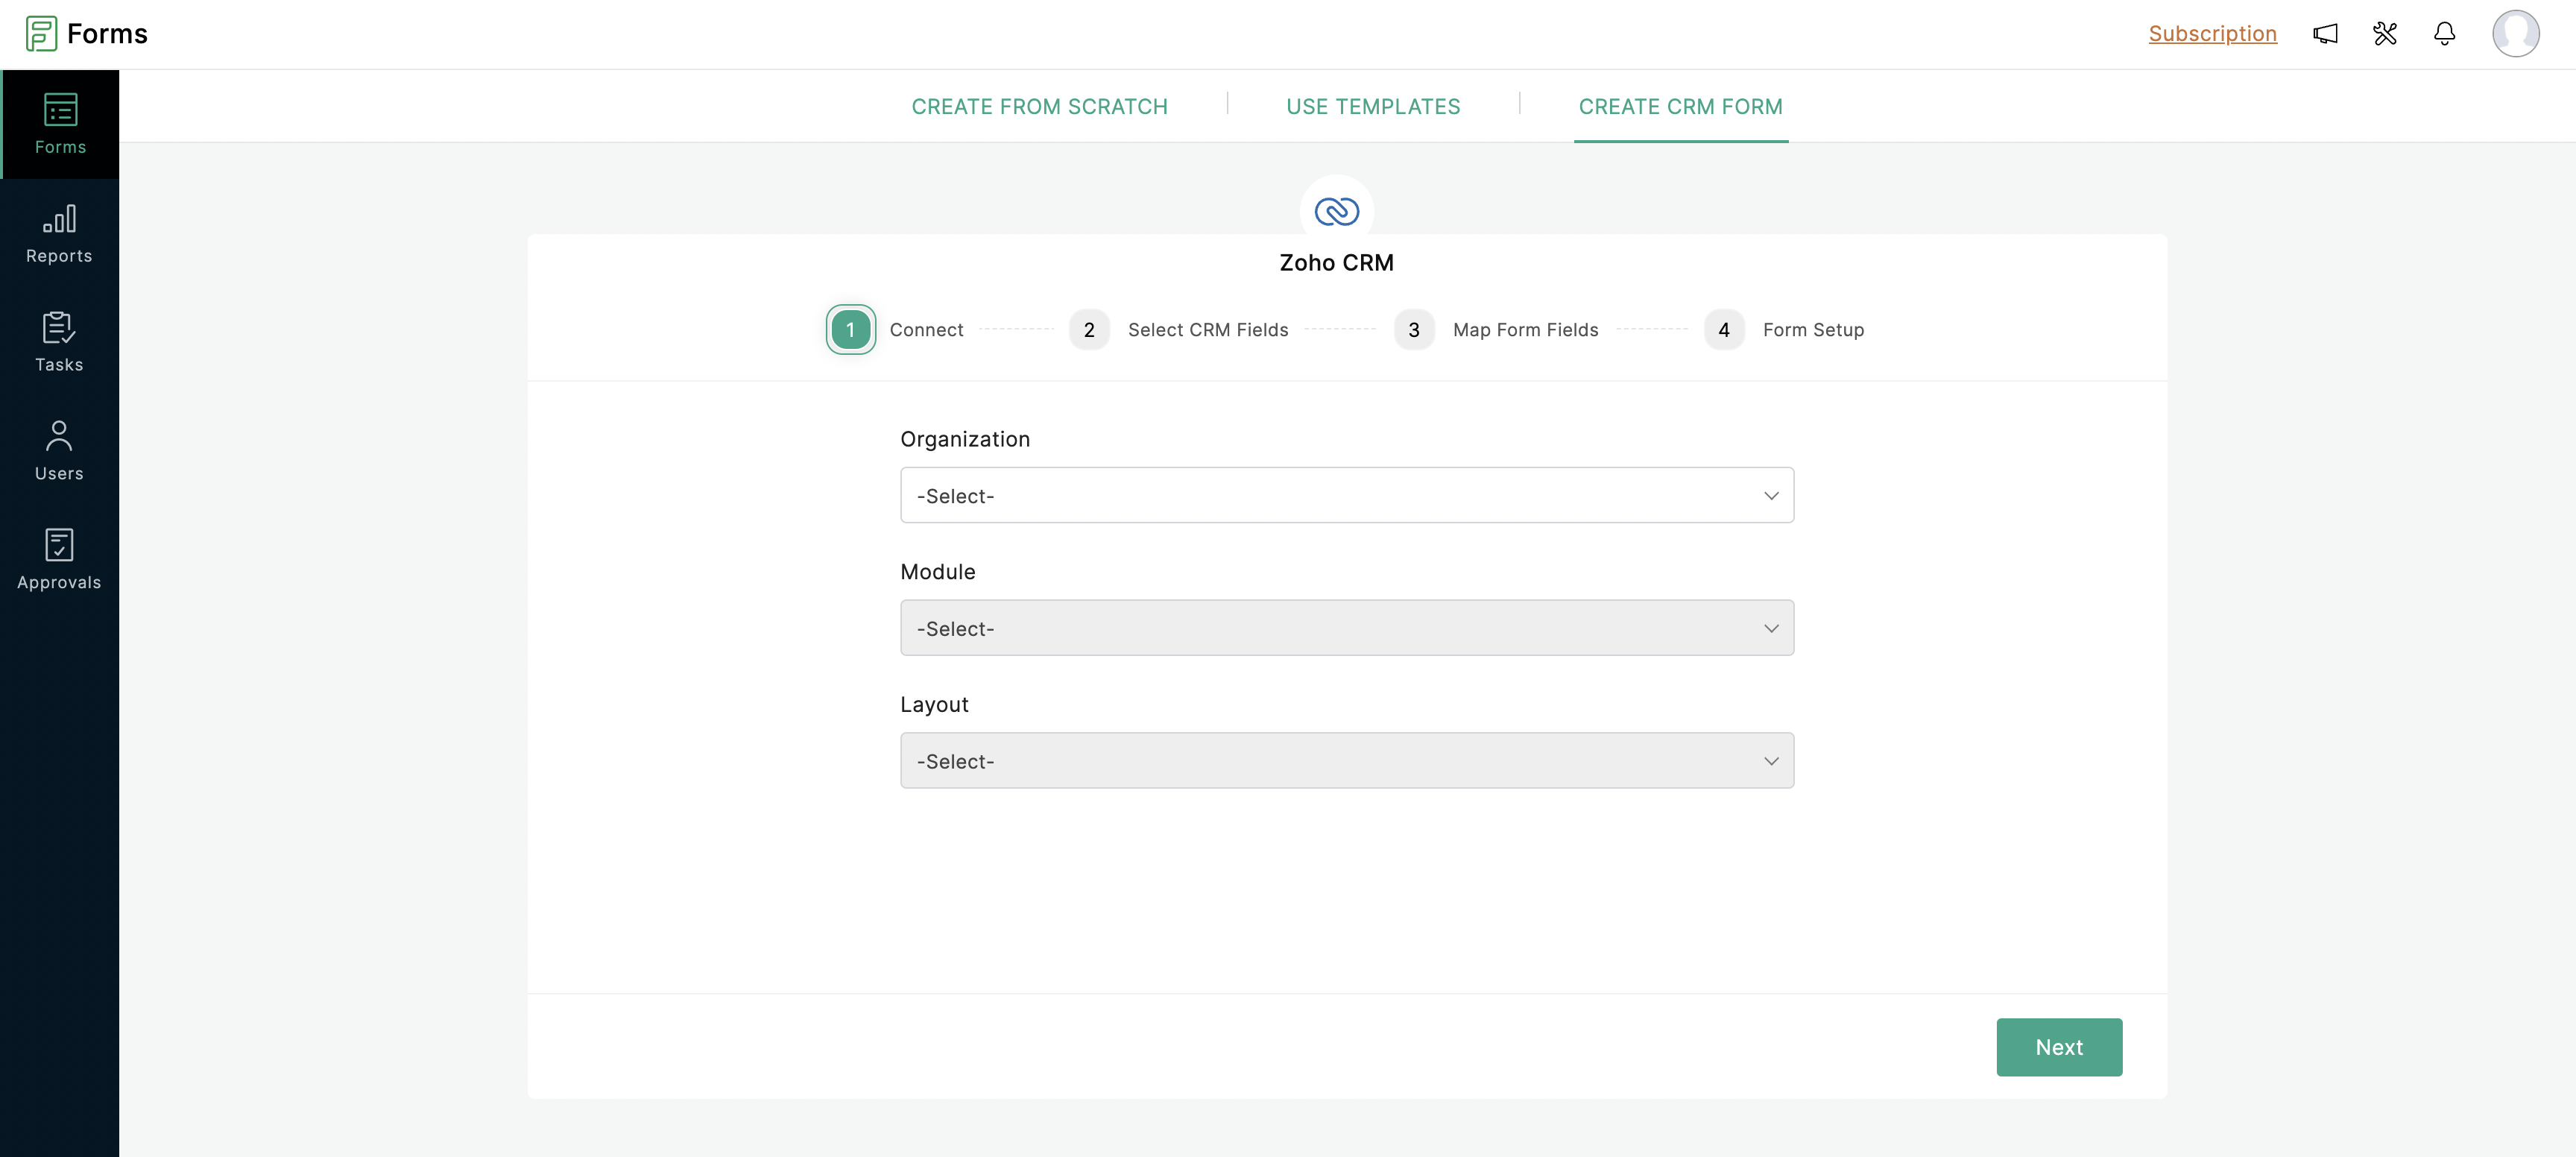The image size is (2576, 1157).
Task: Select the Create CRM Form tab
Action: tap(1680, 106)
